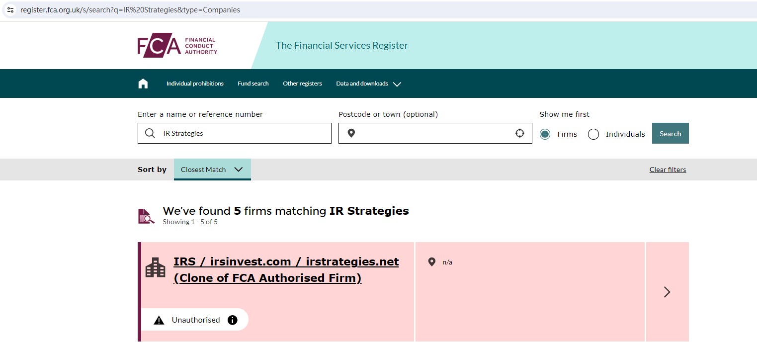Screen dimensions: 757x343
Task: Open Individual prohibitions menu item
Action: tap(195, 84)
